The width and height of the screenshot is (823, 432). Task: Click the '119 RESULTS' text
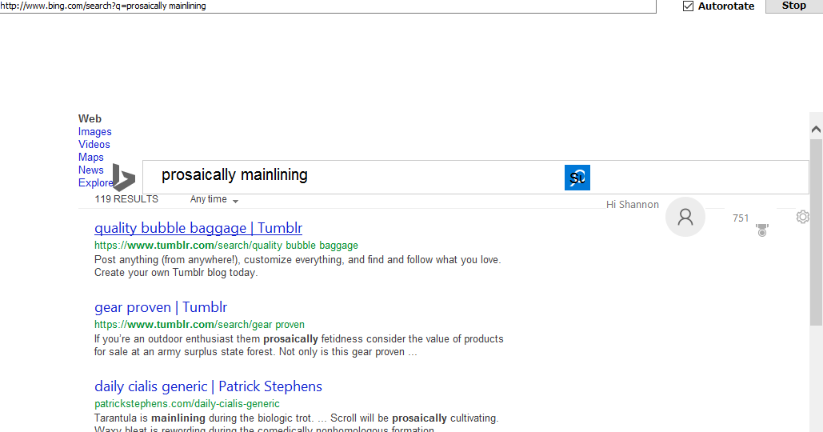(126, 199)
